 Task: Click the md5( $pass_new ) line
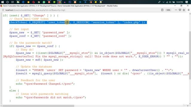coord(39,60)
